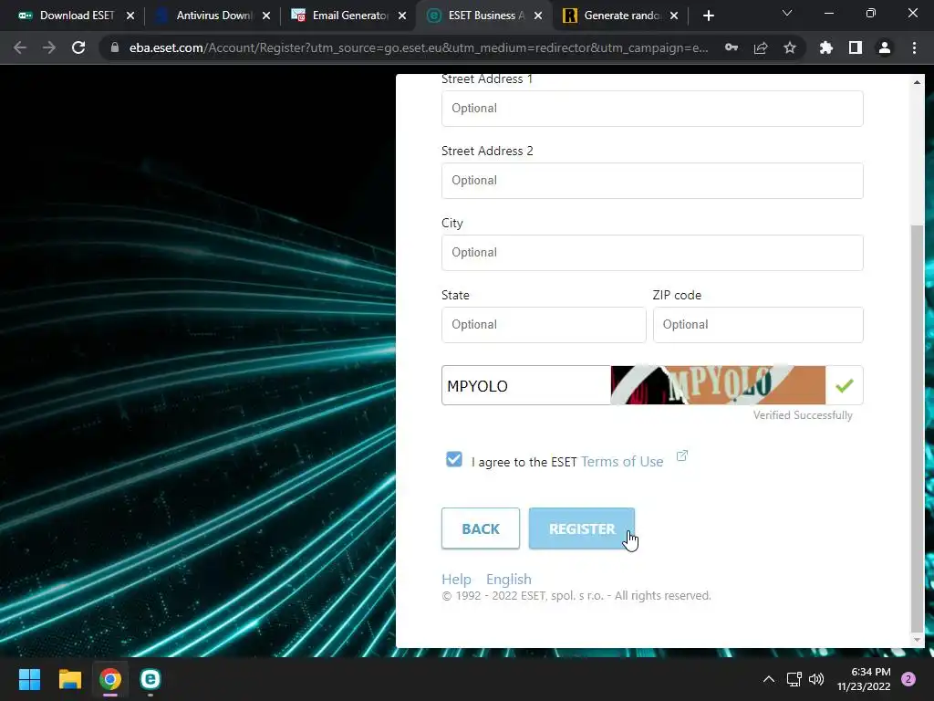This screenshot has height=701, width=934.
Task: Open the Help link
Action: point(456,580)
